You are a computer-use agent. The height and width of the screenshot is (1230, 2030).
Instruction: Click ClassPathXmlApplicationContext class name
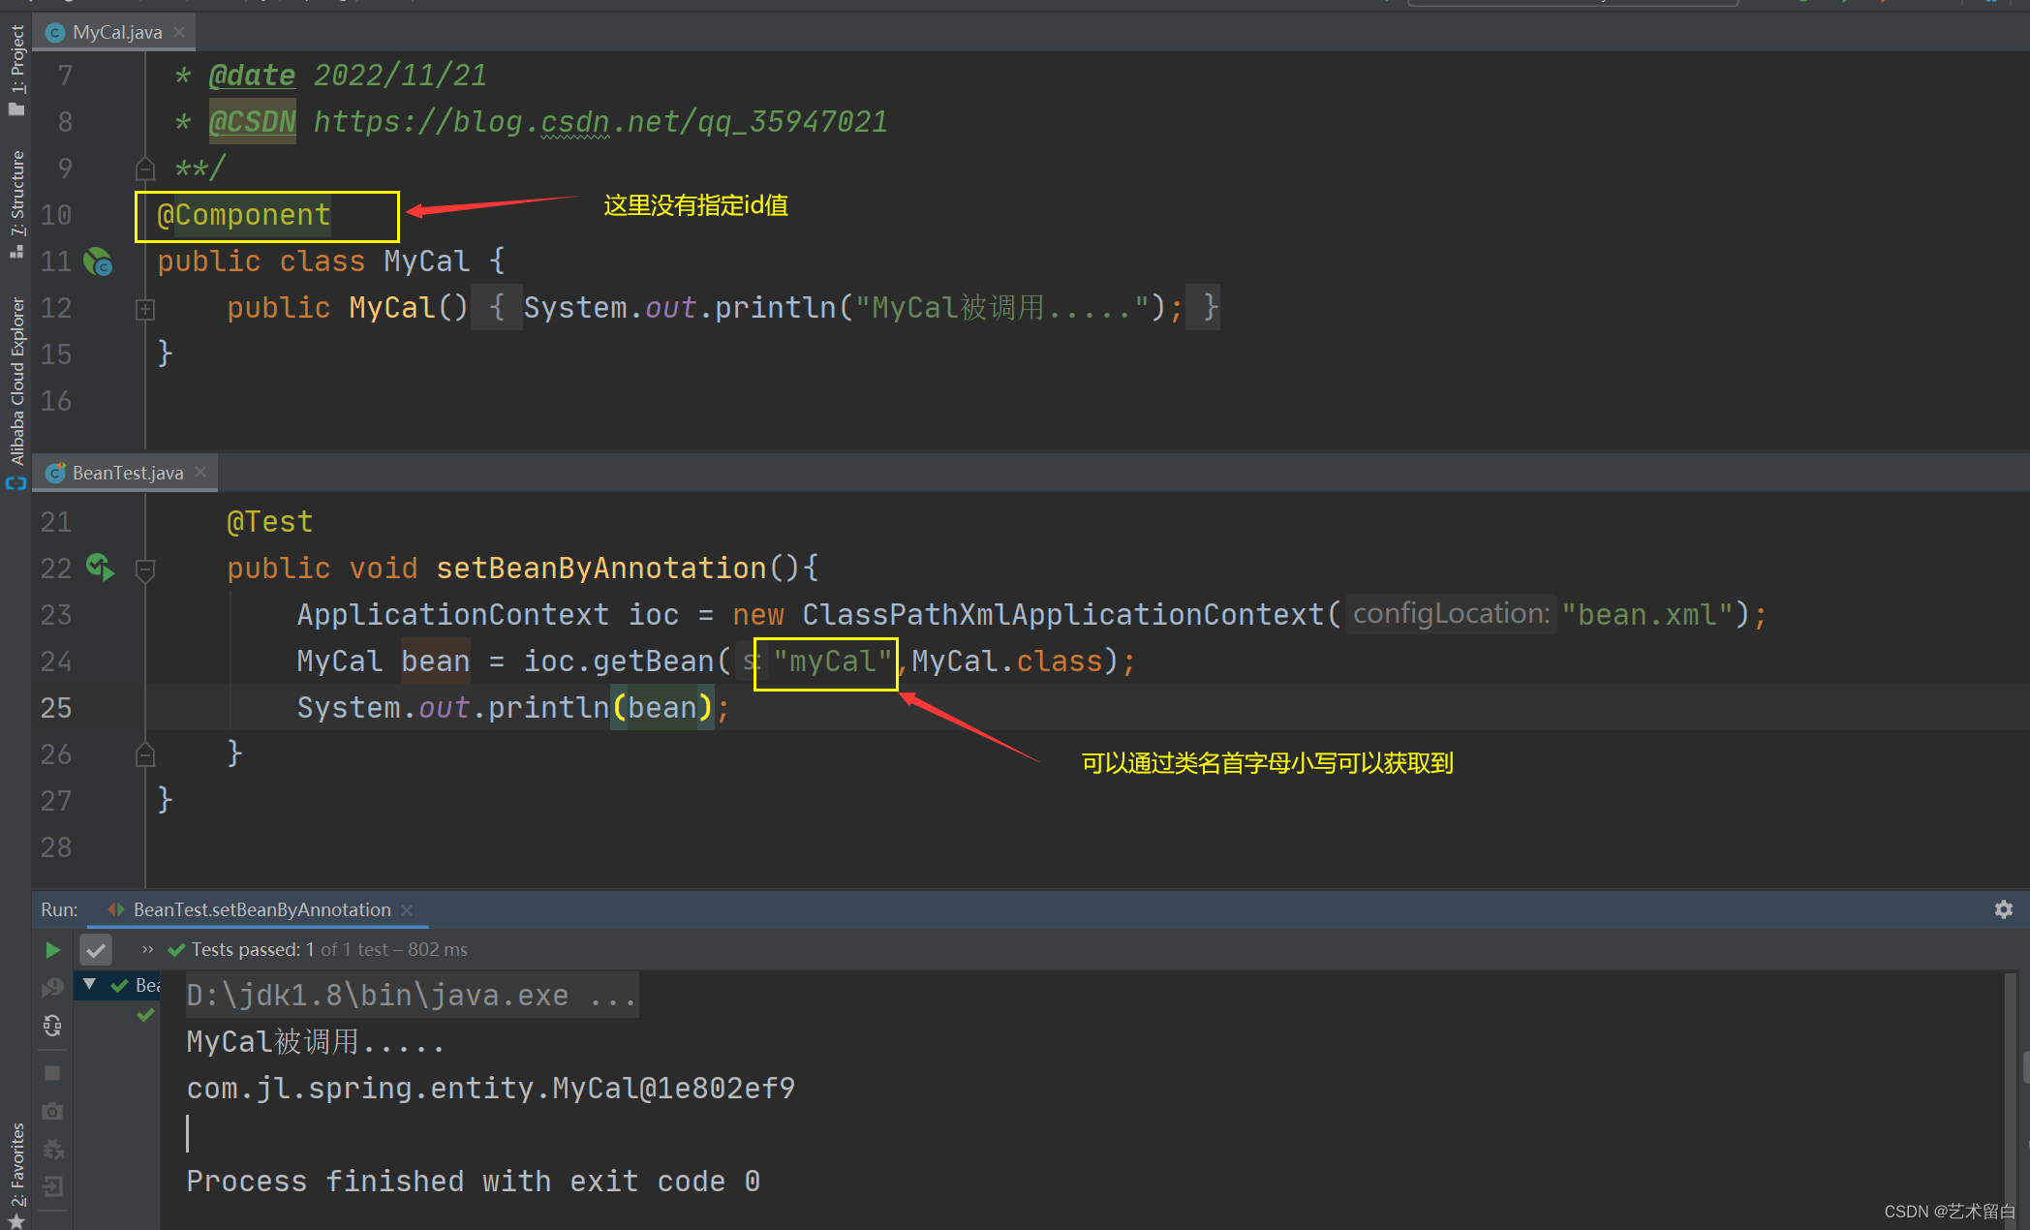point(1062,614)
